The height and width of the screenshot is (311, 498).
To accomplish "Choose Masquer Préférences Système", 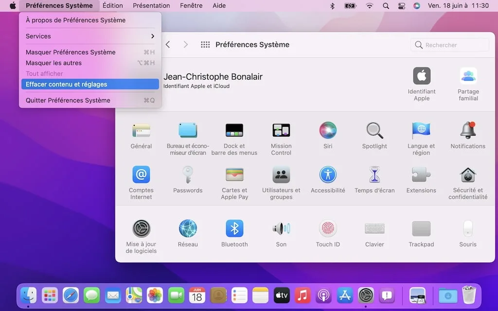I will [90, 52].
